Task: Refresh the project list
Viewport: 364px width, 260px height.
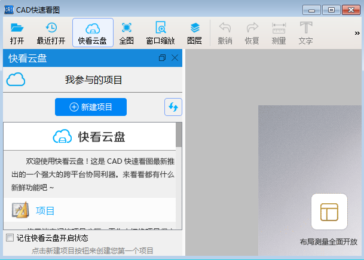Action: (173, 107)
